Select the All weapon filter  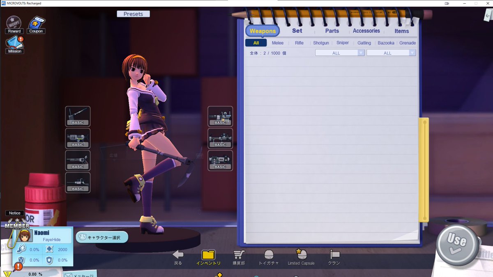pos(256,43)
